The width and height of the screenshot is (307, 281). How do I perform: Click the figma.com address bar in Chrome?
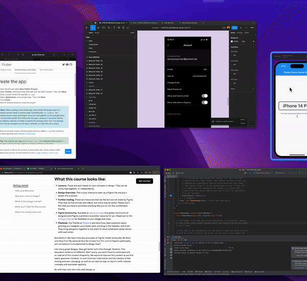point(64,172)
